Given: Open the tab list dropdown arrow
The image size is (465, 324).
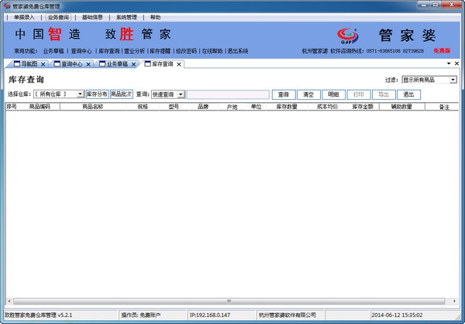Looking at the screenshot, I should (x=449, y=63).
